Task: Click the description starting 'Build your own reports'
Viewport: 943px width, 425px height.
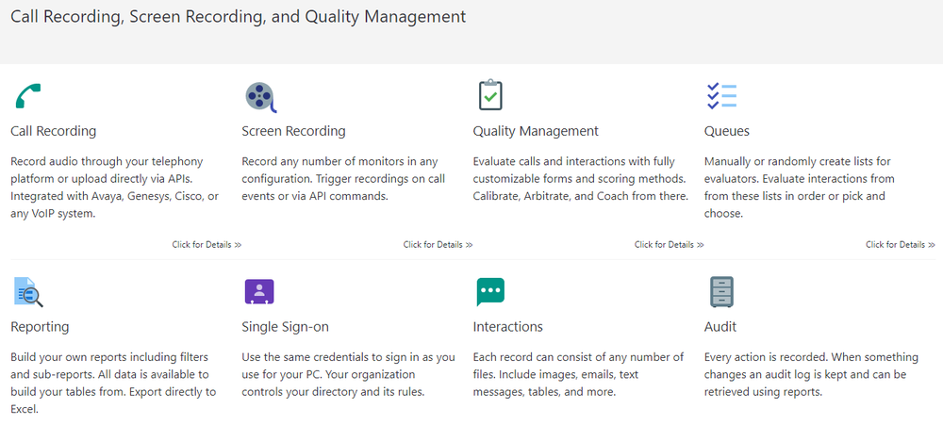Action: 113,384
